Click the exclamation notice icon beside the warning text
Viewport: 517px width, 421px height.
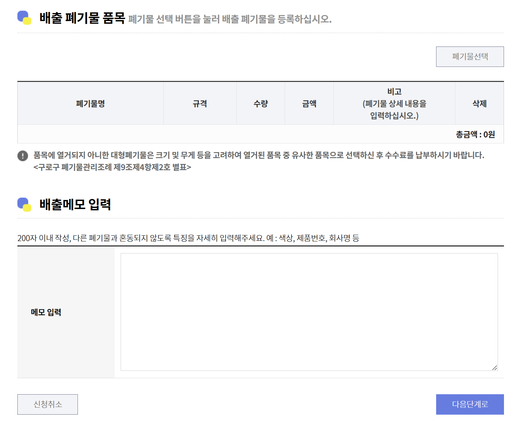pyautogui.click(x=22, y=155)
